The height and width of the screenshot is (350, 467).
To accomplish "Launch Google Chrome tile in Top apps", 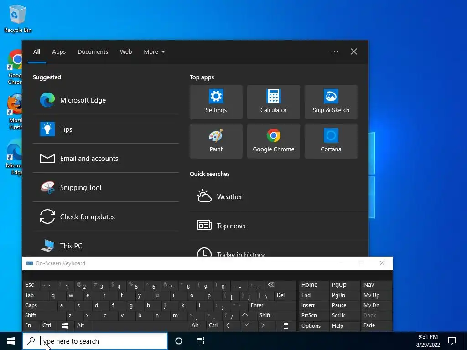I will [x=274, y=141].
